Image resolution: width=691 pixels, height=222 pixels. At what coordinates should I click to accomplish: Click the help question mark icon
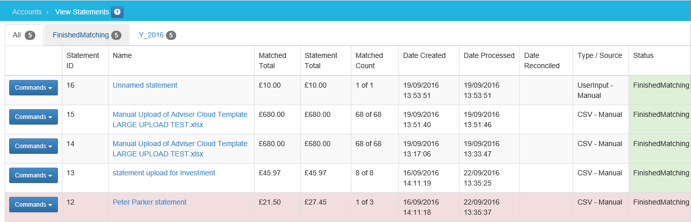(x=117, y=12)
